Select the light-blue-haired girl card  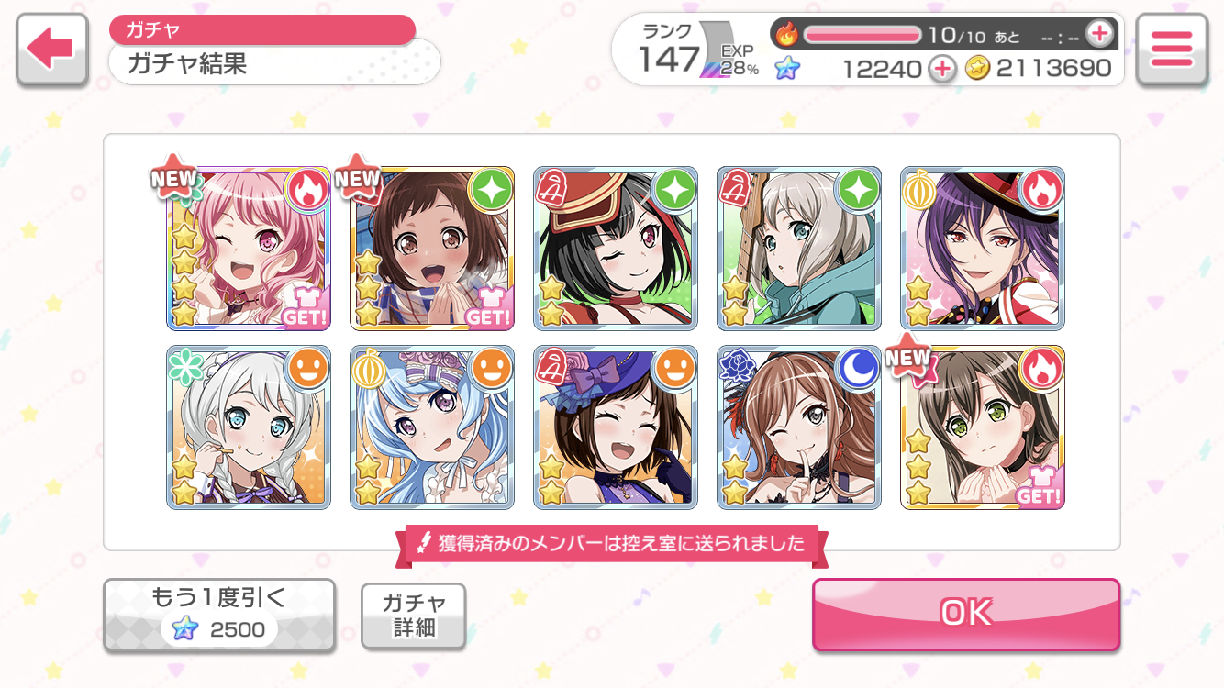[x=432, y=427]
